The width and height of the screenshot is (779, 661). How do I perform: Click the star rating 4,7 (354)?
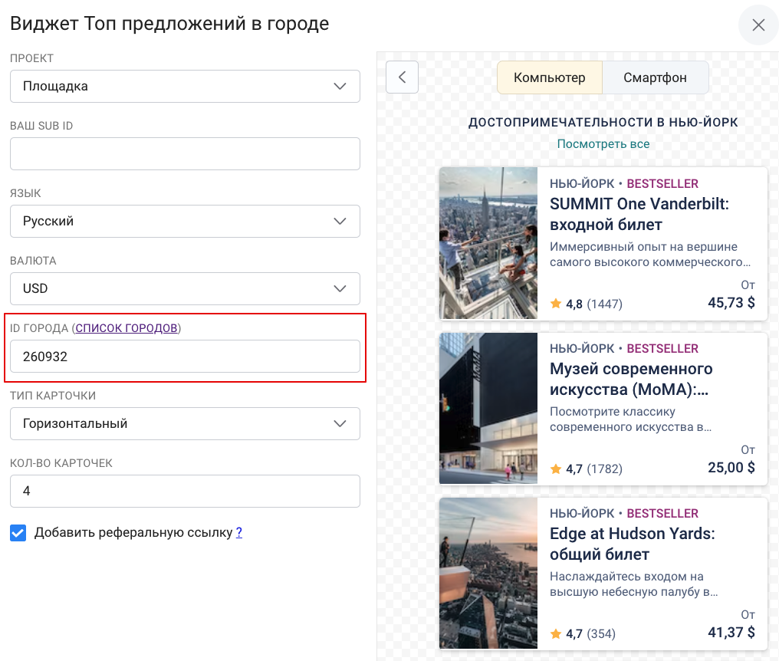(x=583, y=633)
